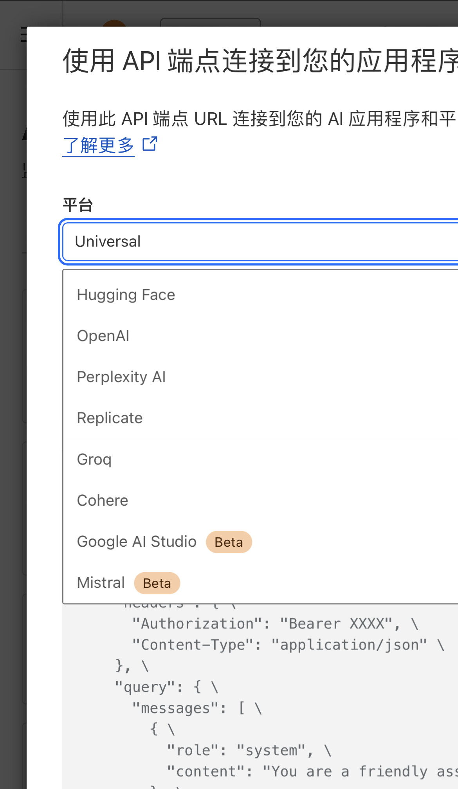Screen dimensions: 458x789
Task: Select Cohere from the dropdown options
Action: pyautogui.click(x=260, y=500)
